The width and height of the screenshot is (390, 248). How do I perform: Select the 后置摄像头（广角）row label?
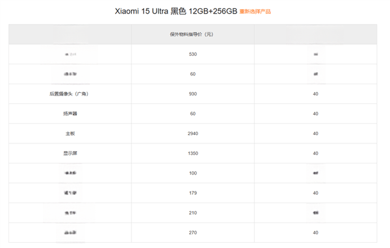pyautogui.click(x=69, y=94)
